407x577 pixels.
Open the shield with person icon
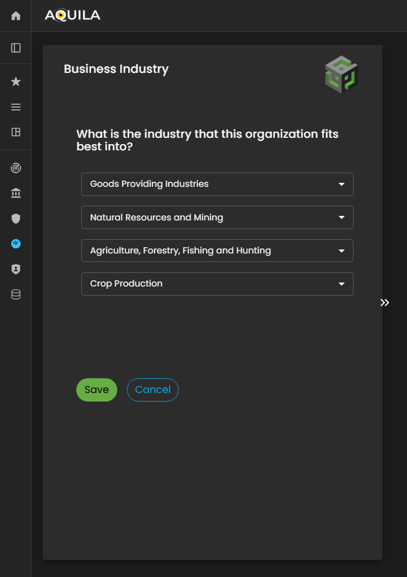pos(16,269)
